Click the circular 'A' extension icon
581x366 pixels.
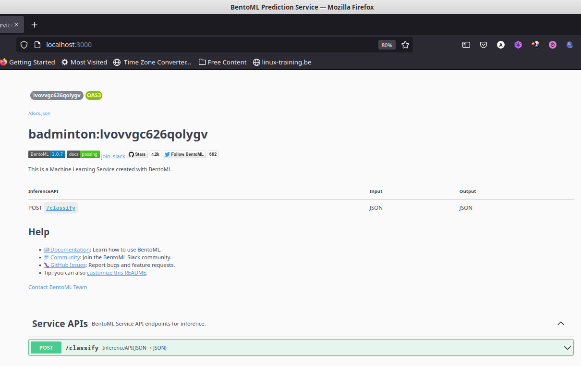501,45
